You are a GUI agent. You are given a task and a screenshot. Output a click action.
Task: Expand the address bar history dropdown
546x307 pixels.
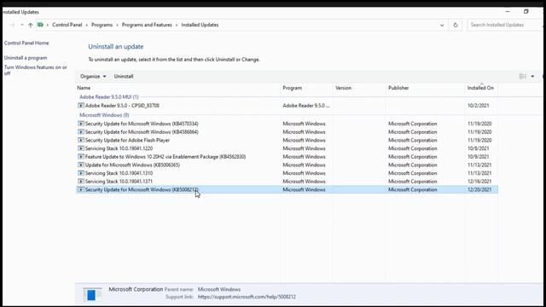click(442, 25)
